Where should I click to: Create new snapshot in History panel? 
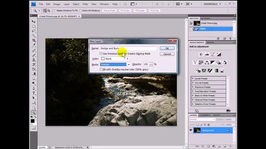click(224, 38)
